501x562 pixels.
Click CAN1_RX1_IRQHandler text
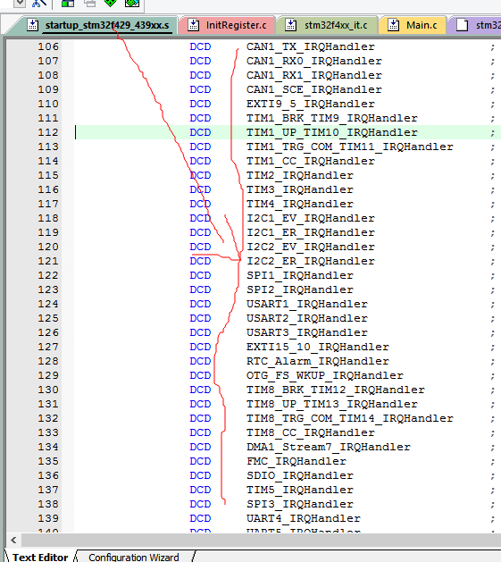[x=314, y=76]
